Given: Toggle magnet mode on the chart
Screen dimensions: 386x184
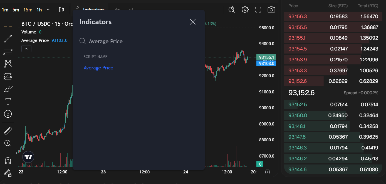Looking at the screenshot, I should tap(8, 161).
